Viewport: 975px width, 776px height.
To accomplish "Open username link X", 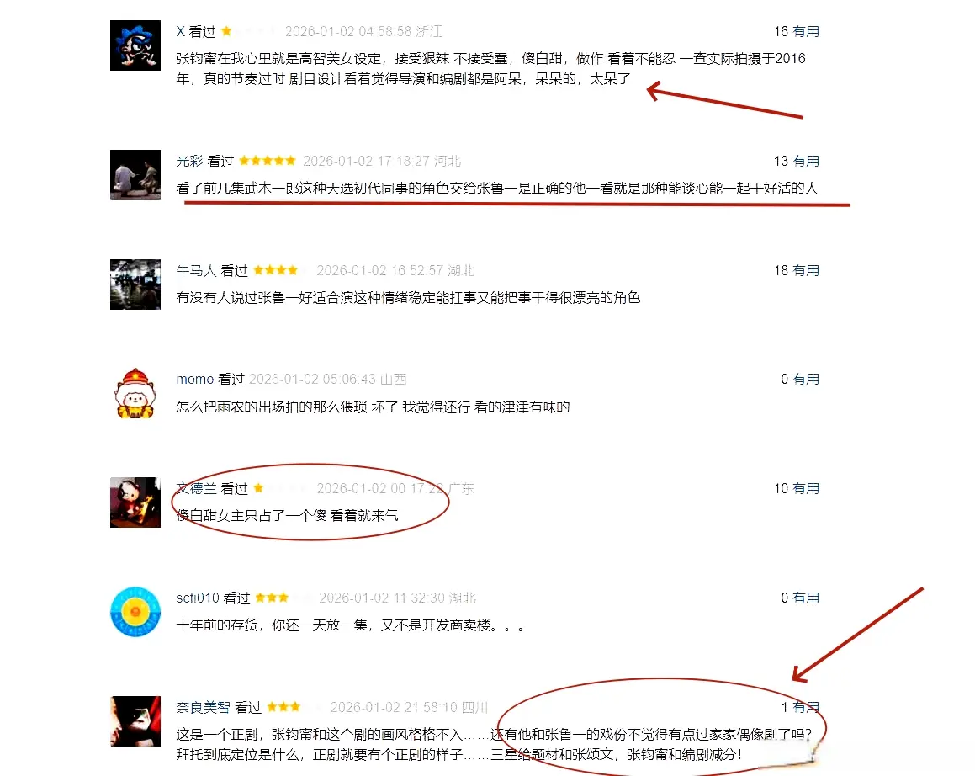I will [180, 31].
